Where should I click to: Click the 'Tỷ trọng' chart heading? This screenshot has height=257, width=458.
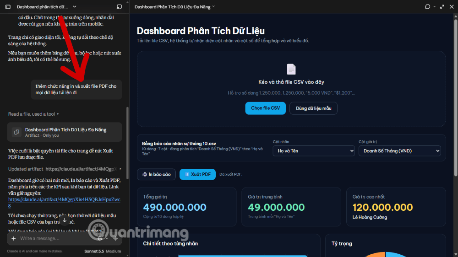click(x=342, y=244)
